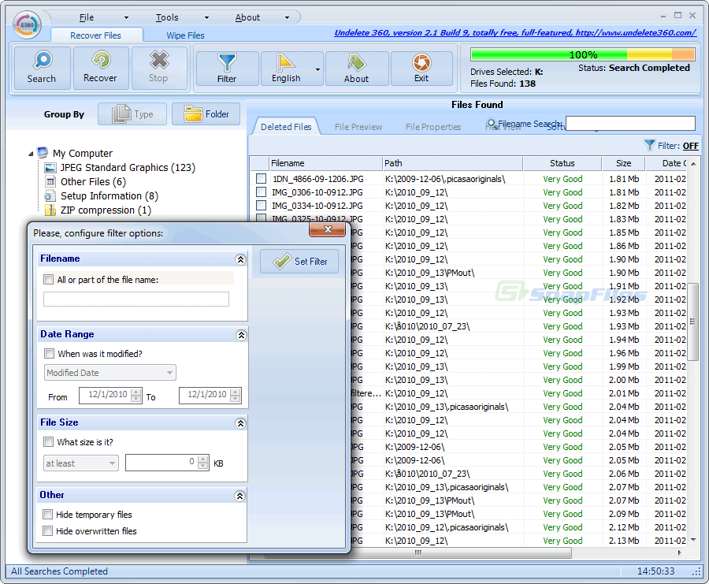Click the U360 application logo orb
The height and width of the screenshot is (584, 709).
coord(27,25)
